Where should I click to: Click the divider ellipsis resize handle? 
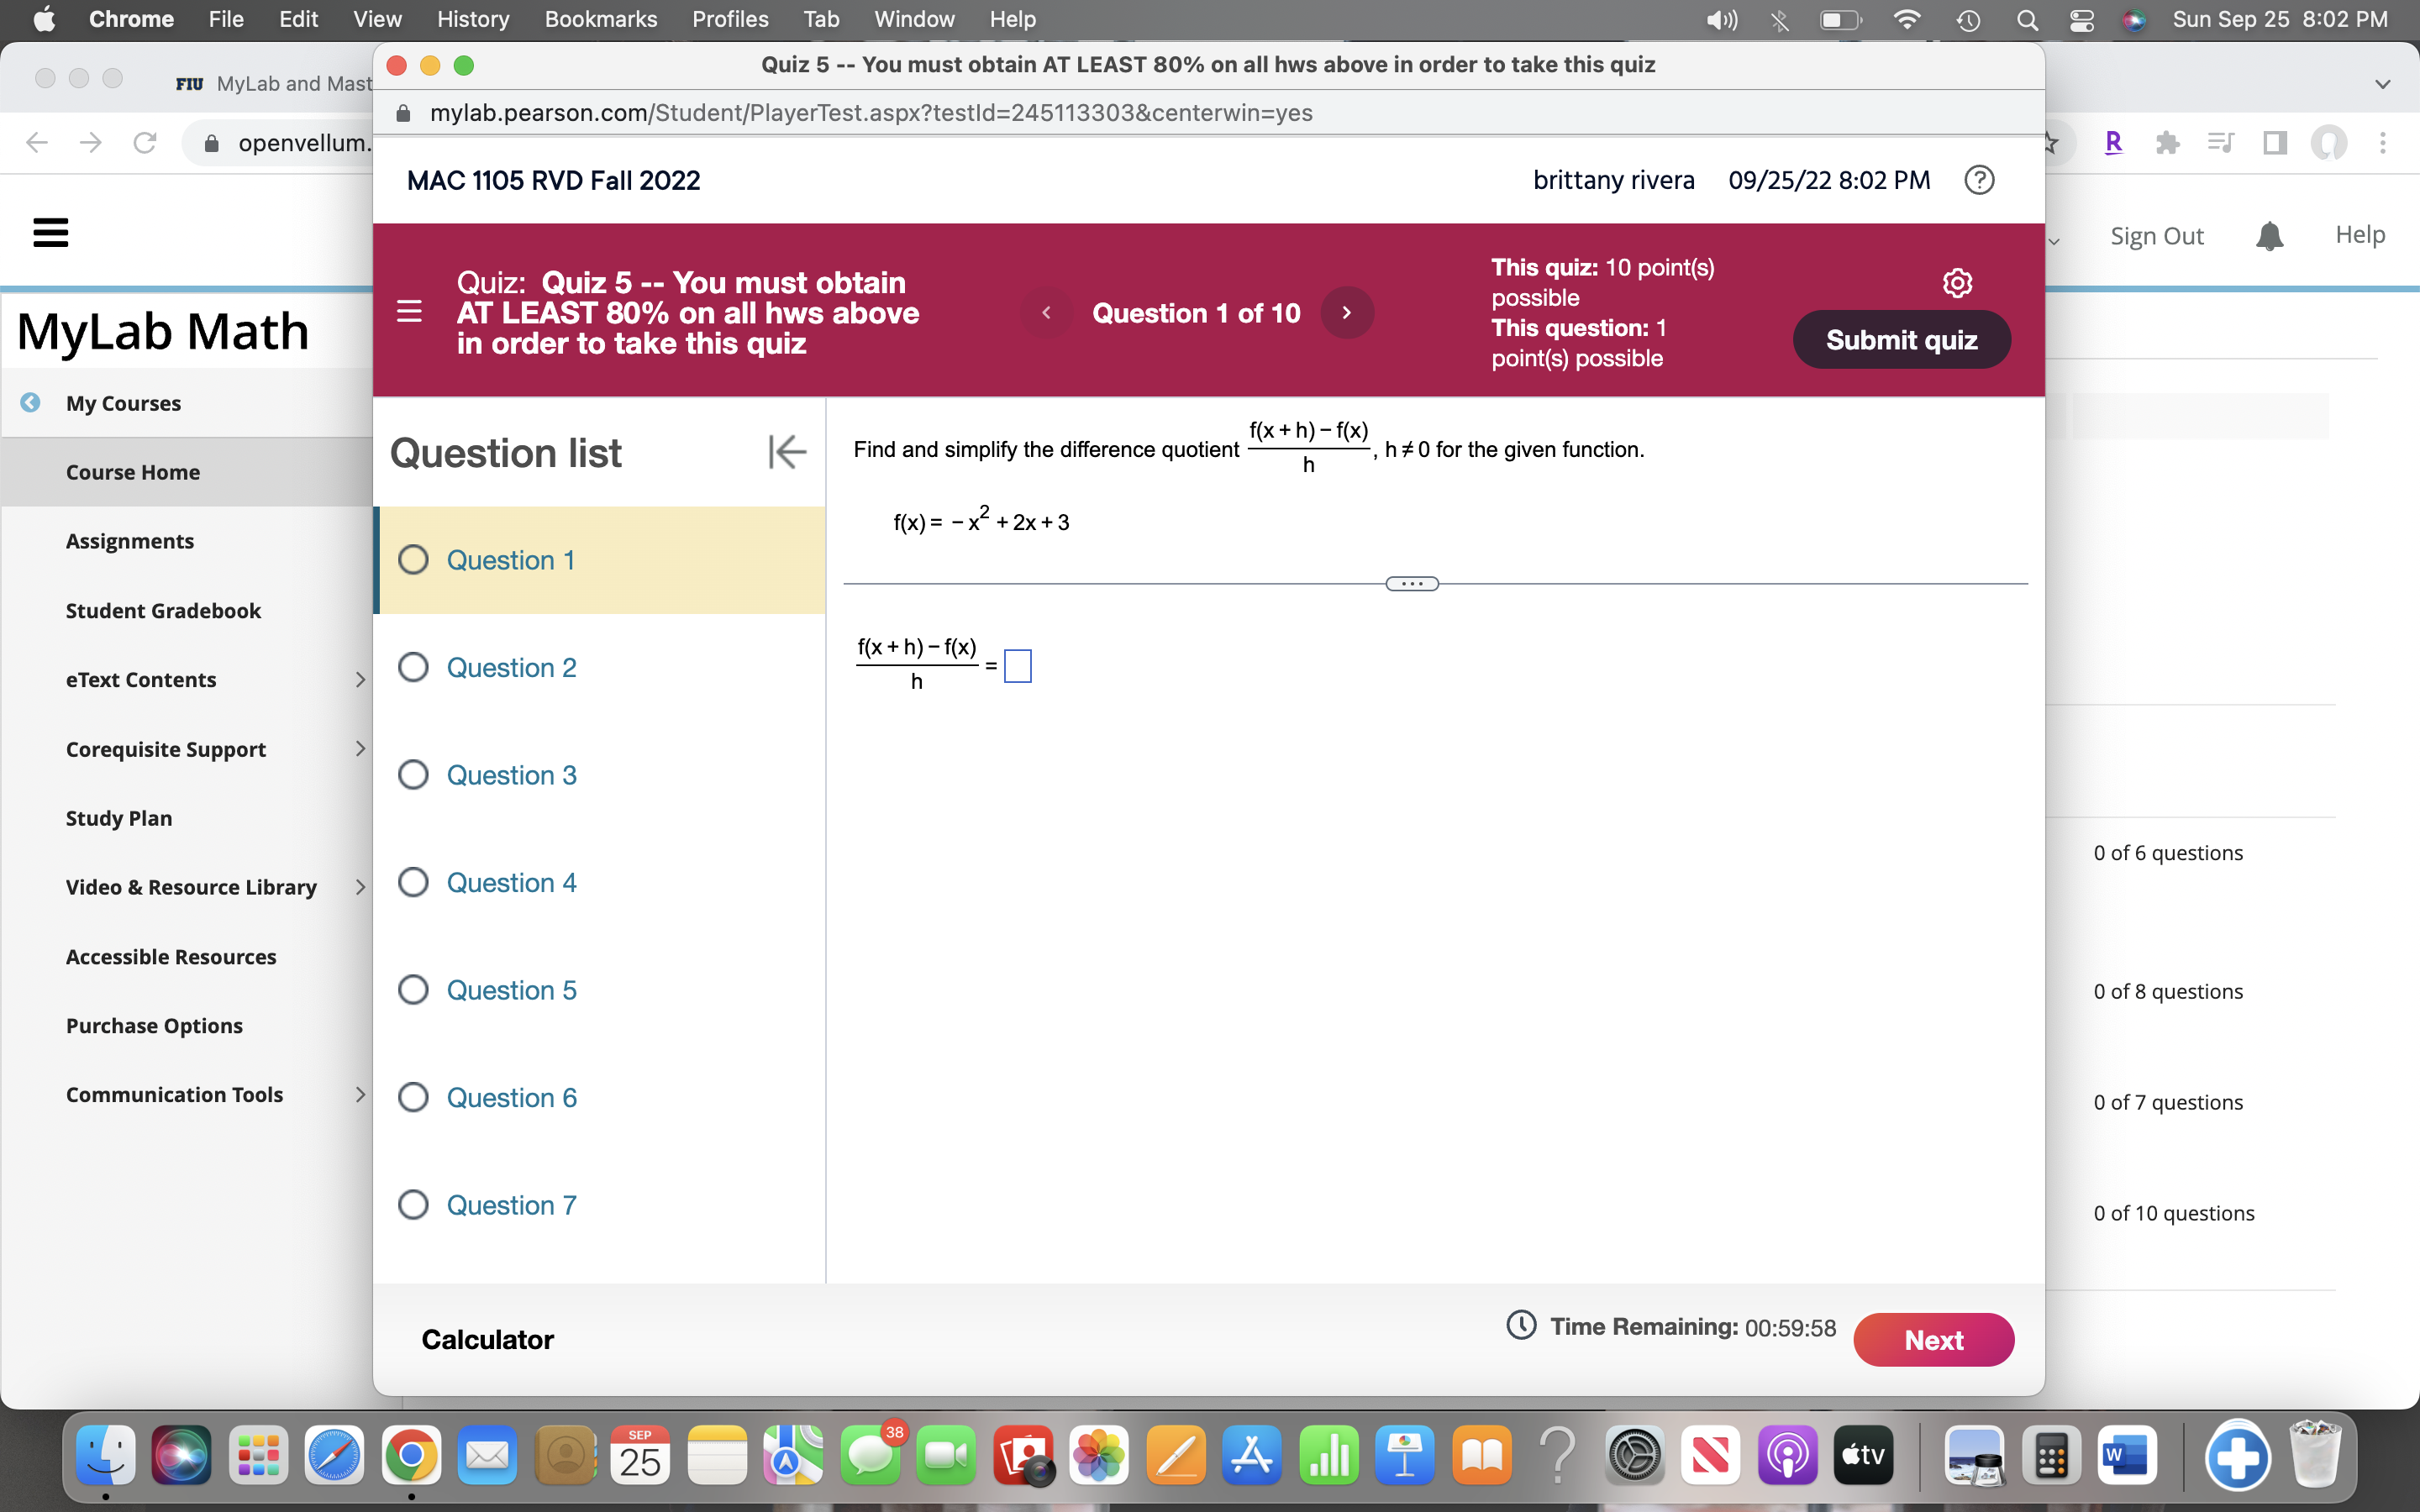point(1411,584)
